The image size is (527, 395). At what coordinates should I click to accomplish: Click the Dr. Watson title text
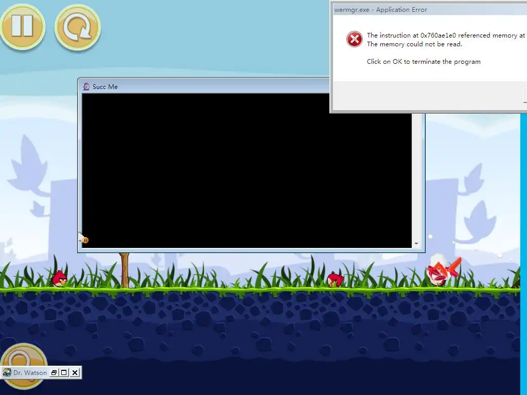[30, 372]
